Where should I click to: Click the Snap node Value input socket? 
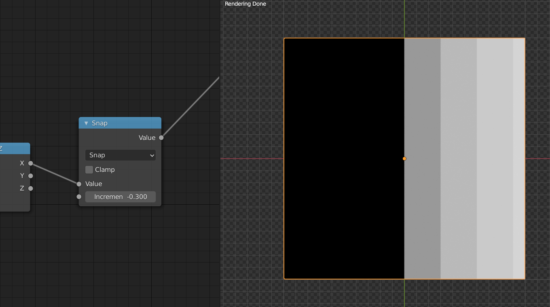[79, 184]
